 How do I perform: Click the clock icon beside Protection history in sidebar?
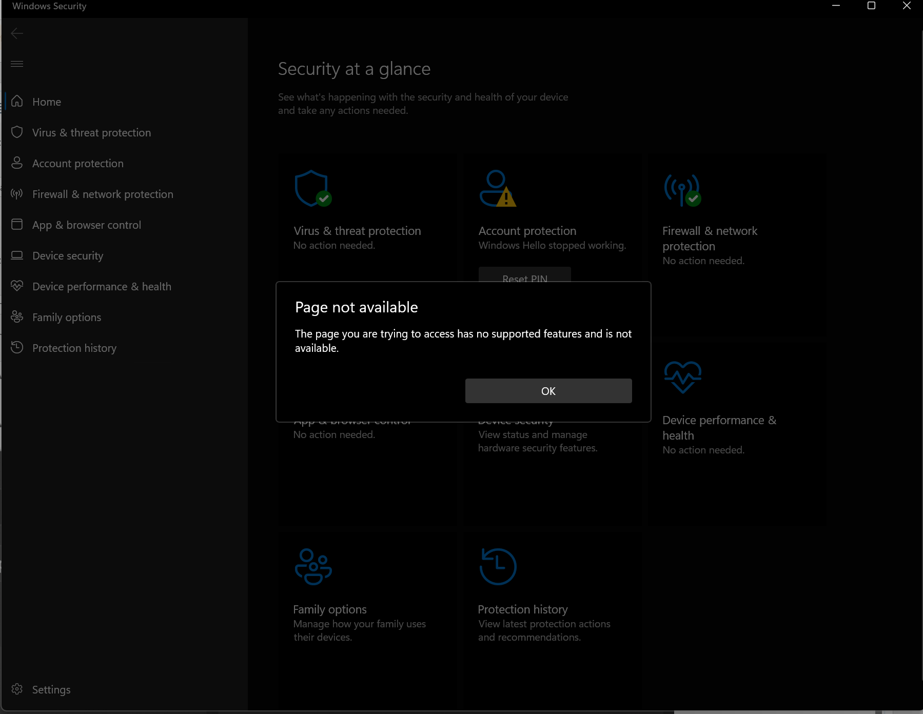click(17, 347)
